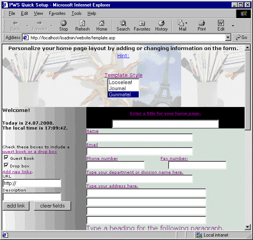This screenshot has width=253, height=240.
Task: Open the View menu
Action: (x=38, y=13)
